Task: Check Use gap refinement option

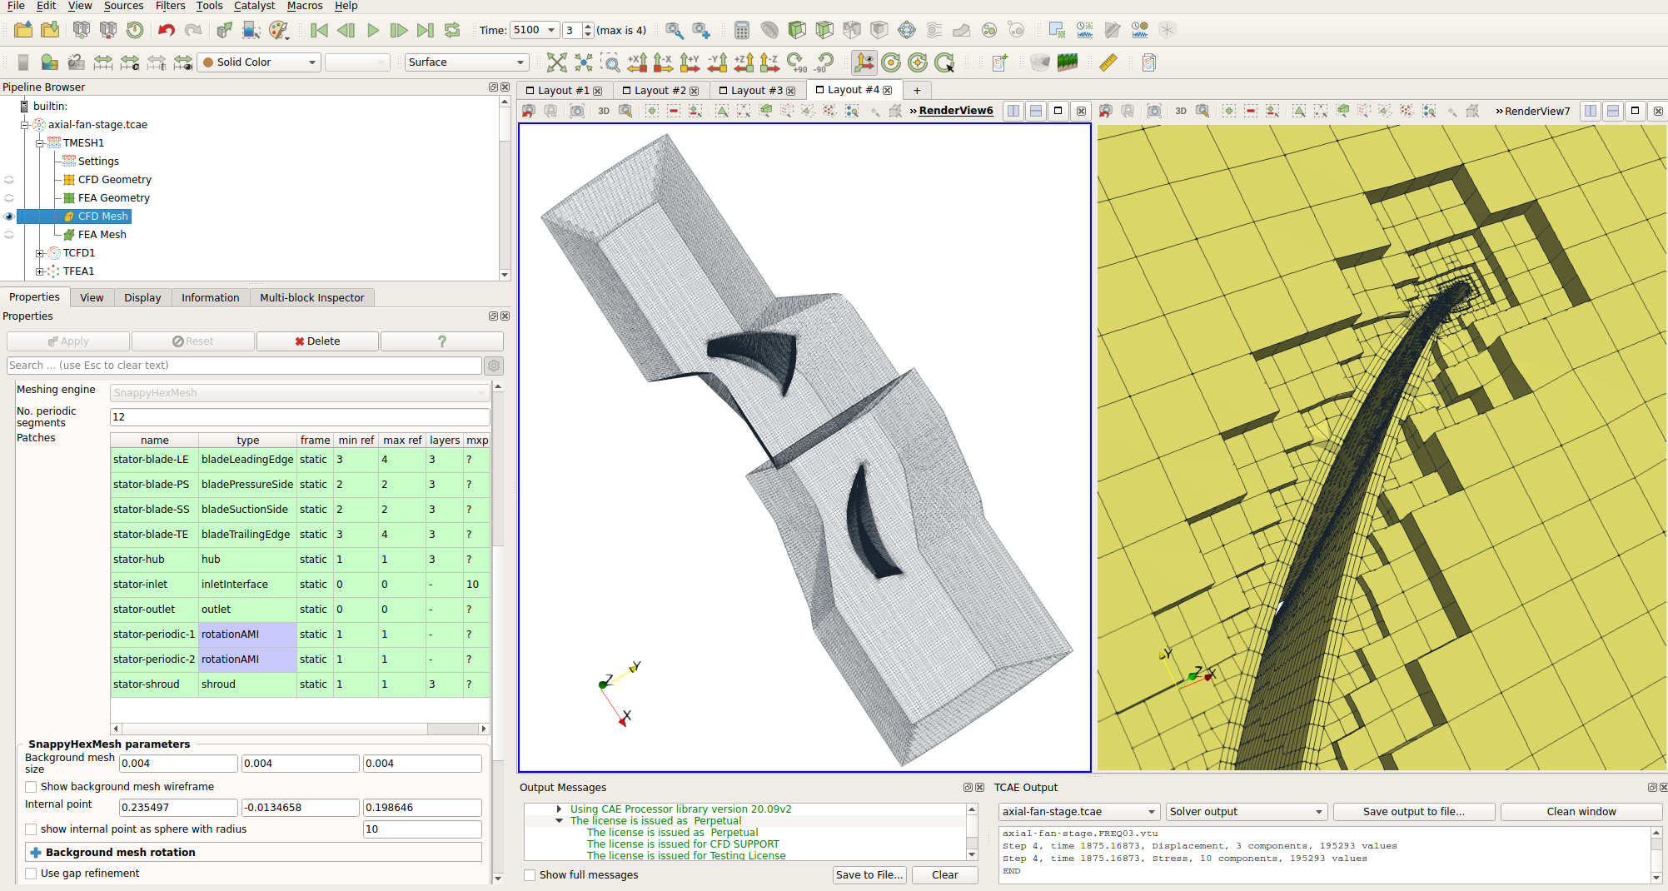Action: pyautogui.click(x=31, y=873)
